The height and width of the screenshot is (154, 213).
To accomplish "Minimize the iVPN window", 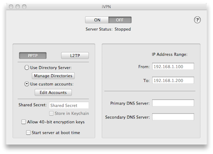I will (x=17, y=6).
